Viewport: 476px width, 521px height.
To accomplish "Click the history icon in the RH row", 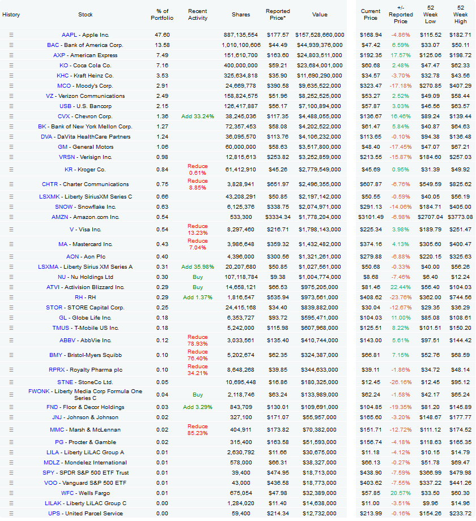I will [11, 298].
